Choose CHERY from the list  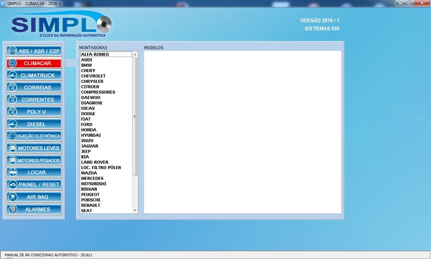[x=106, y=70]
